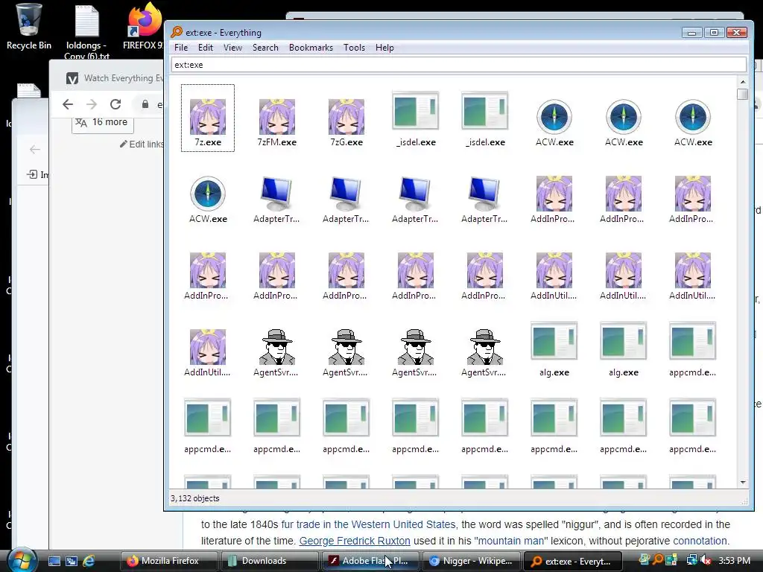Expand the '16 more' languages button

tap(103, 122)
